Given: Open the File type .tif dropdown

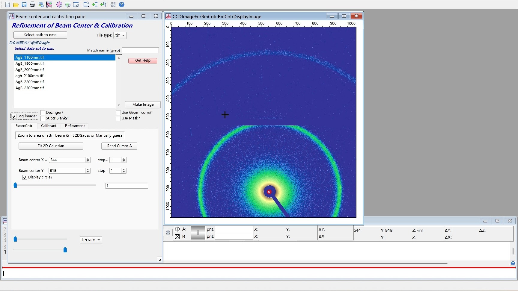Looking at the screenshot, I should point(120,35).
